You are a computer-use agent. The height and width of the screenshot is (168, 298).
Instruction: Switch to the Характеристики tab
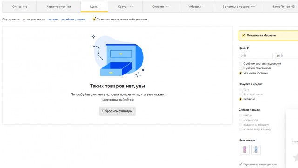click(59, 7)
